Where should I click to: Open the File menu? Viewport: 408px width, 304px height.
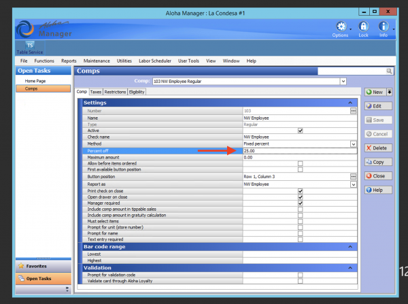point(24,61)
